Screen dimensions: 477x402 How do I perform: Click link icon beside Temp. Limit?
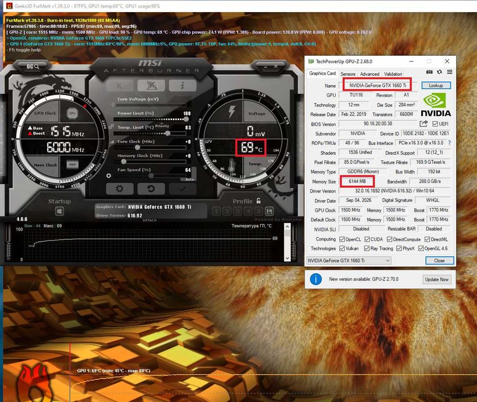click(x=110, y=126)
